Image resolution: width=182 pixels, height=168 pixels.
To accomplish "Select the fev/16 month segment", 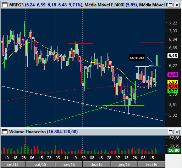I will [x=151, y=164].
